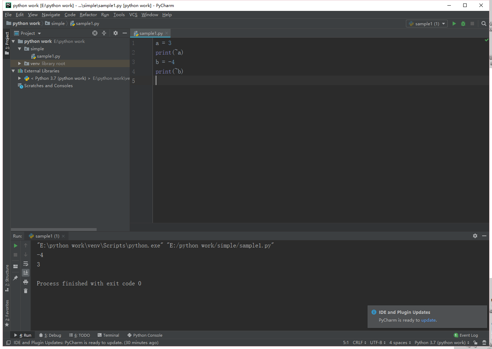Open the Edit menu
Image resolution: width=492 pixels, height=349 pixels.
[20, 15]
